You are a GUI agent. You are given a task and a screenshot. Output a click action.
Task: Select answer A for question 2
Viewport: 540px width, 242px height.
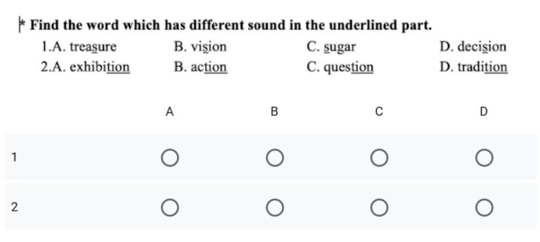click(x=169, y=208)
